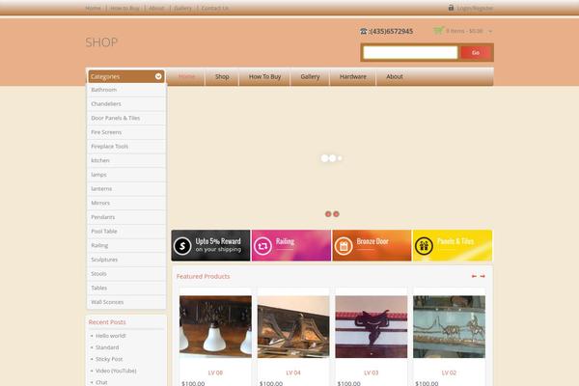Select the first slider pagination dot
Viewport: 579px width, 386px height.
click(x=328, y=214)
